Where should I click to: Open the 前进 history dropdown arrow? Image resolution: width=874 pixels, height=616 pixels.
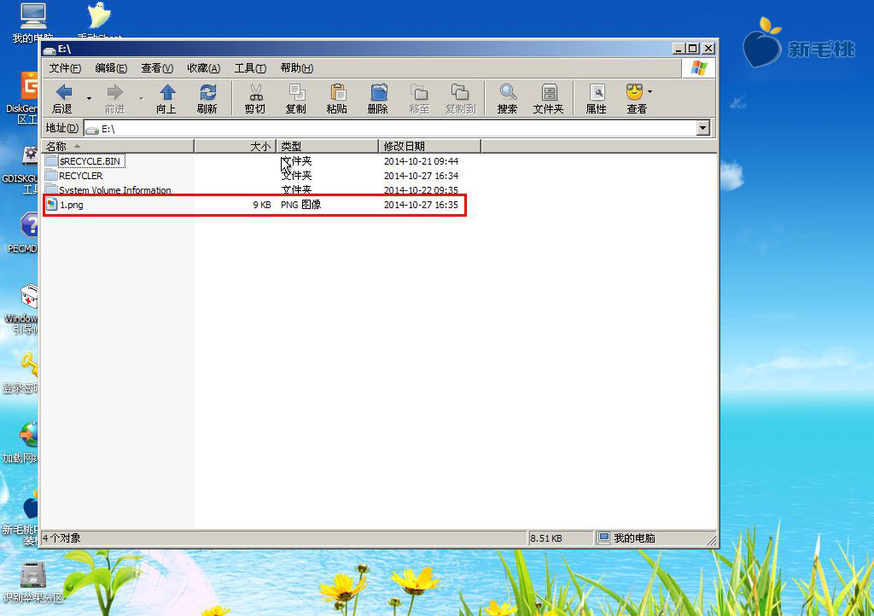click(141, 99)
